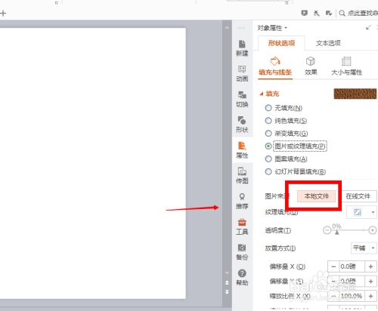
Task: Select 无填充(N) no fill option
Action: (283, 108)
